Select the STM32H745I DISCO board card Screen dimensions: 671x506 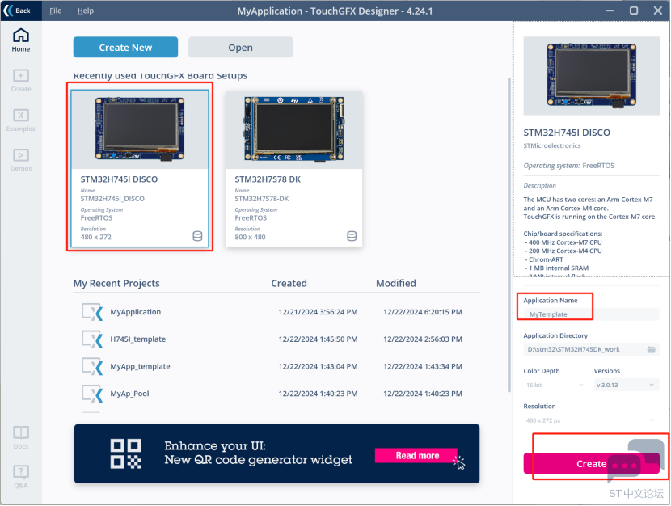(140, 168)
